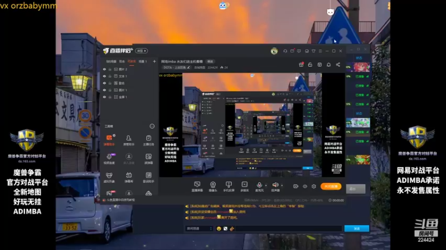The height and width of the screenshot is (250, 446).
Task: Expand the microphone volume arrow
Action: (266, 186)
